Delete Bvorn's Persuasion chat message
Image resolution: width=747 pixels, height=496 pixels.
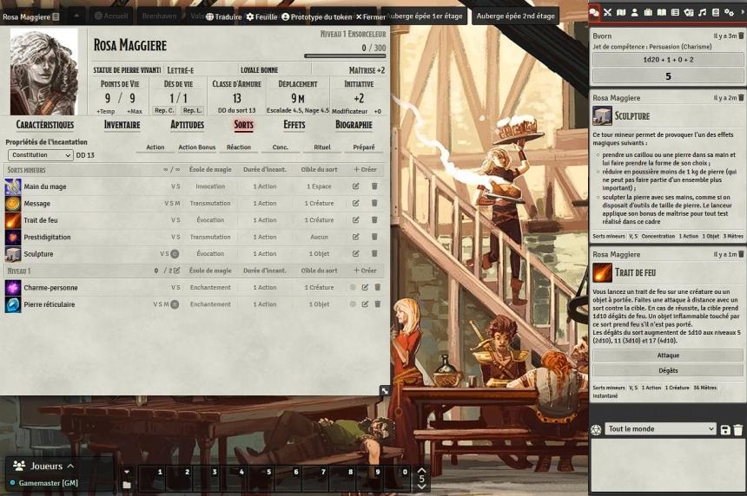740,36
